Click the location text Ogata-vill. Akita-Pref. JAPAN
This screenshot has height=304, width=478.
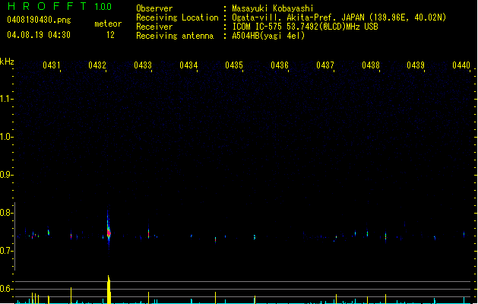coord(299,17)
